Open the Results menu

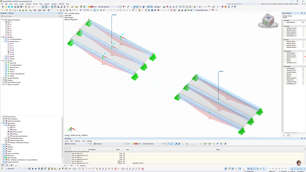coord(35,4)
